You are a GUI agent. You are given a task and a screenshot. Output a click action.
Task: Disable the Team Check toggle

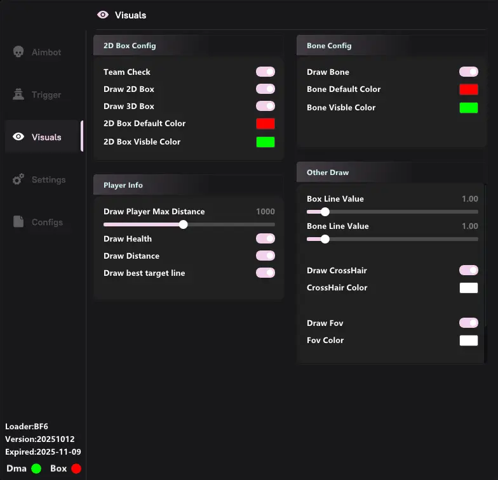pos(266,72)
